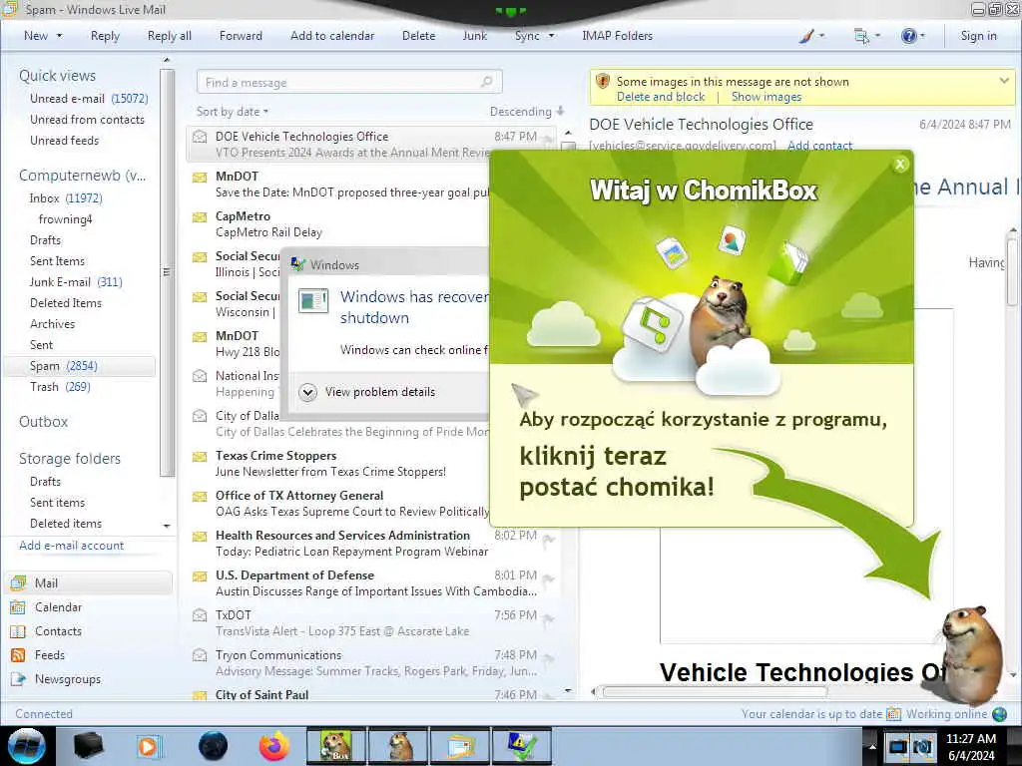Screen dimensions: 1022x766
Task: Click opened envelope icon next to TxDOT message
Action: click(x=200, y=614)
